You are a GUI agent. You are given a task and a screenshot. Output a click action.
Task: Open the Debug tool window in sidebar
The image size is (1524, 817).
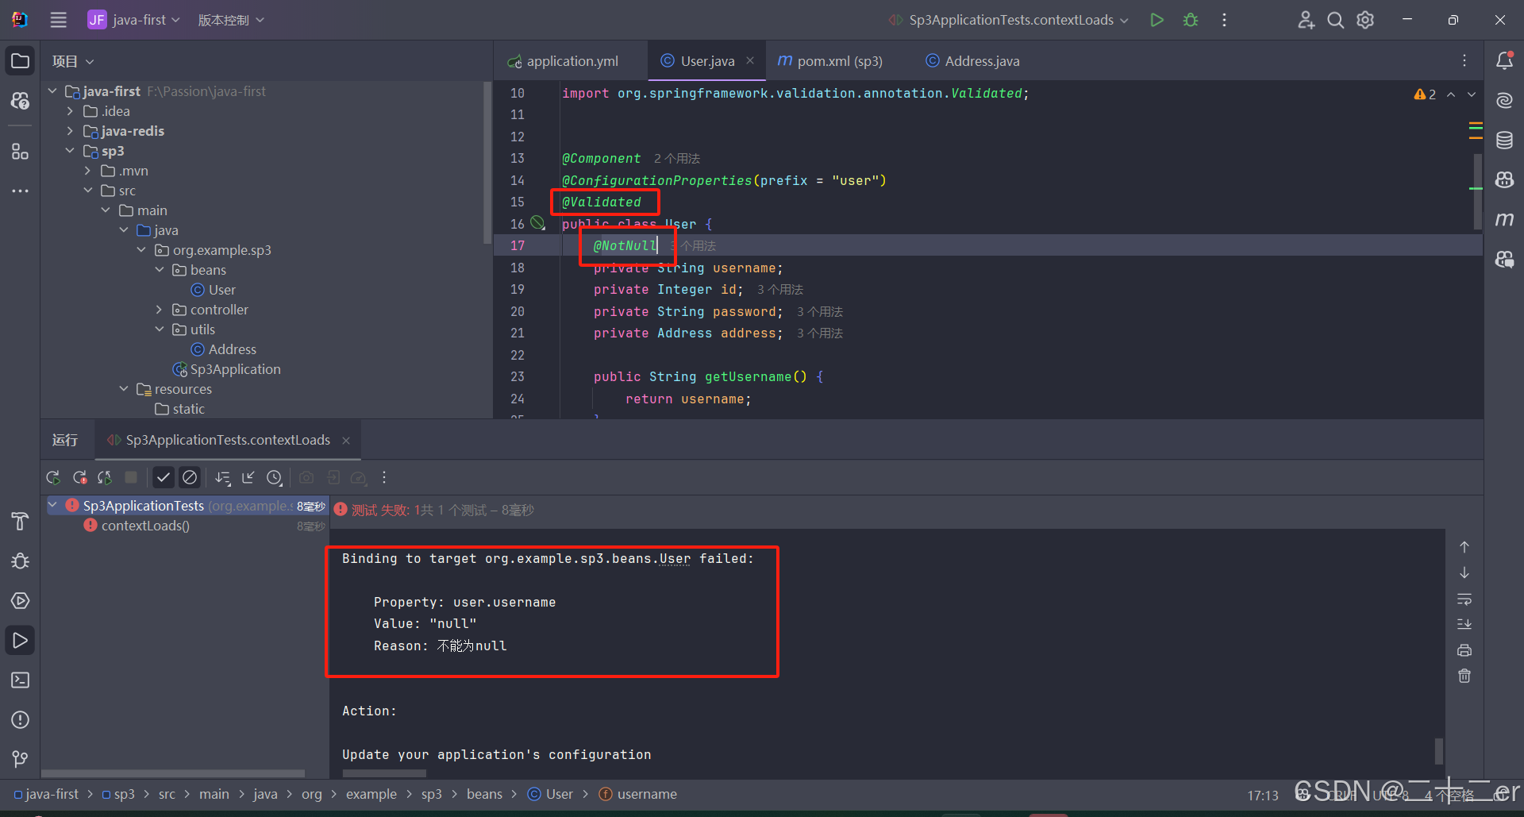click(21, 561)
